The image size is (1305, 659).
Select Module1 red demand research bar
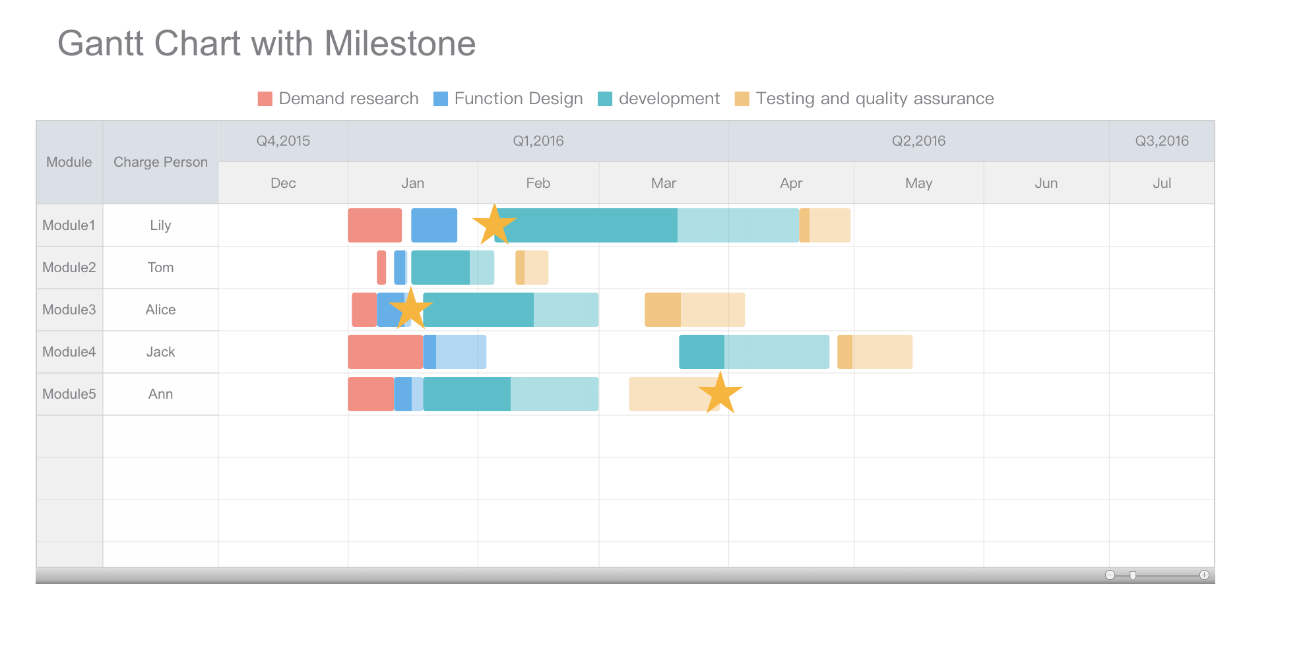point(375,225)
